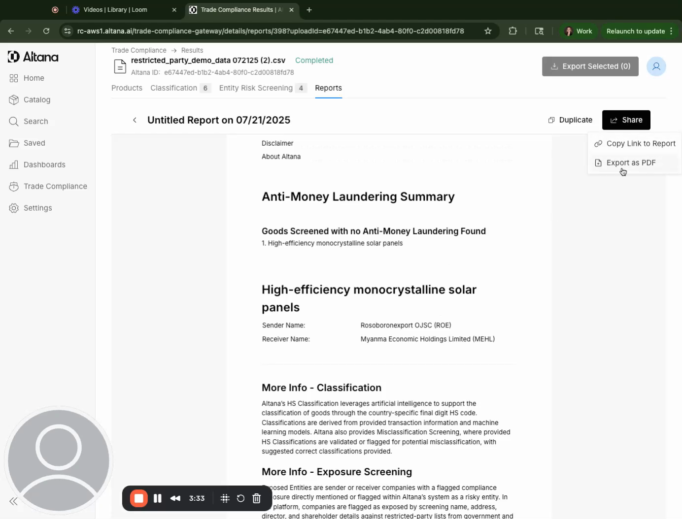Click the black Share button
682x519 pixels.
click(x=626, y=120)
